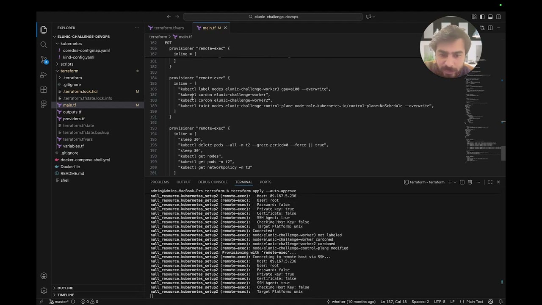The image size is (542, 305).
Task: Expand the Timeline section
Action: pos(66,295)
